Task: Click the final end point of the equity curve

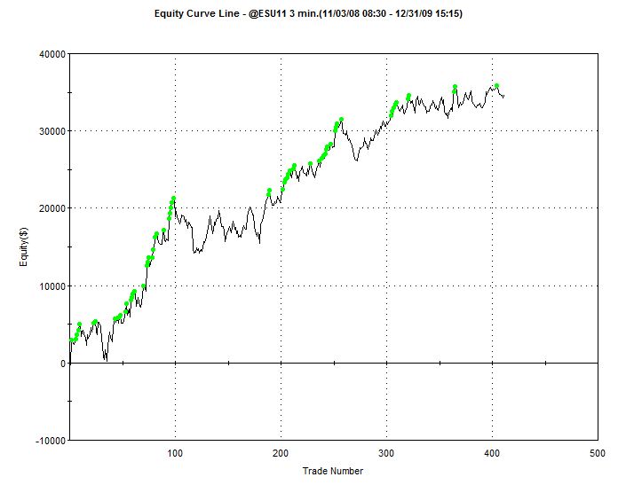Action: 503,97
